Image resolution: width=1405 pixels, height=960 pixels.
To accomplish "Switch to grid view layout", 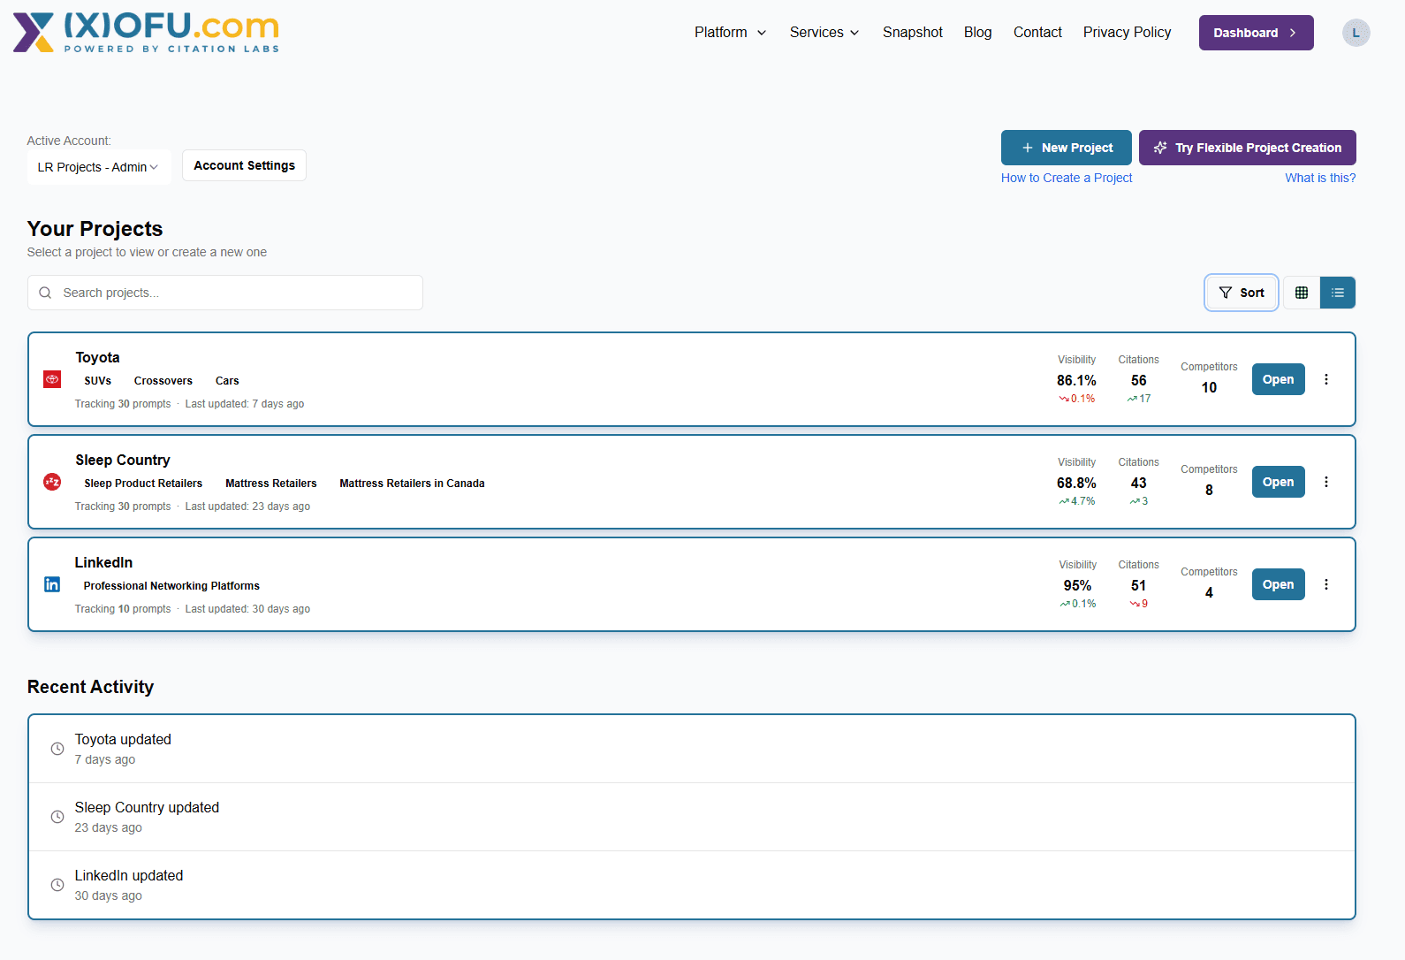I will coord(1302,293).
